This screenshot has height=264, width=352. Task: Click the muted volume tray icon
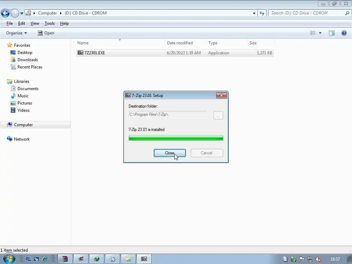pos(318,259)
